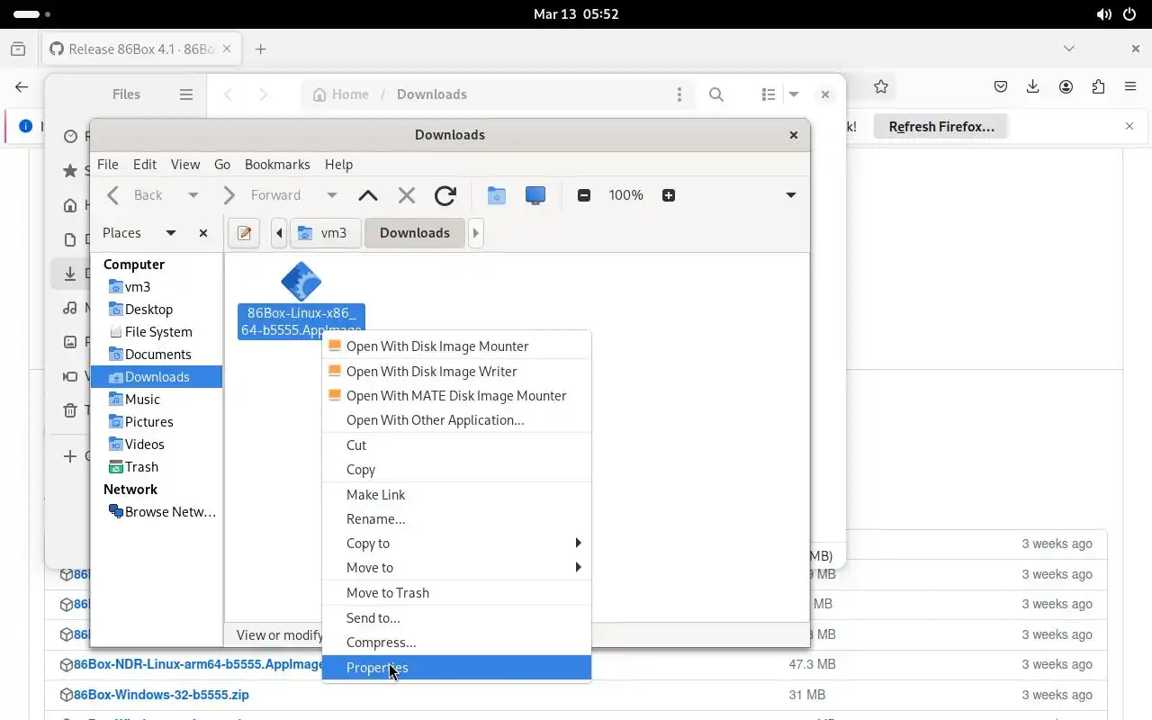Image resolution: width=1152 pixels, height=720 pixels.
Task: Select Make Link menu entry
Action: coord(456,494)
